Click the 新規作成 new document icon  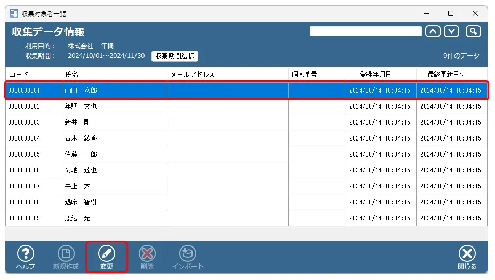point(66,254)
